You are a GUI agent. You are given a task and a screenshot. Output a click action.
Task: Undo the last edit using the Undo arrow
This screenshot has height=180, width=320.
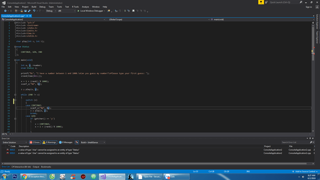click(x=34, y=11)
